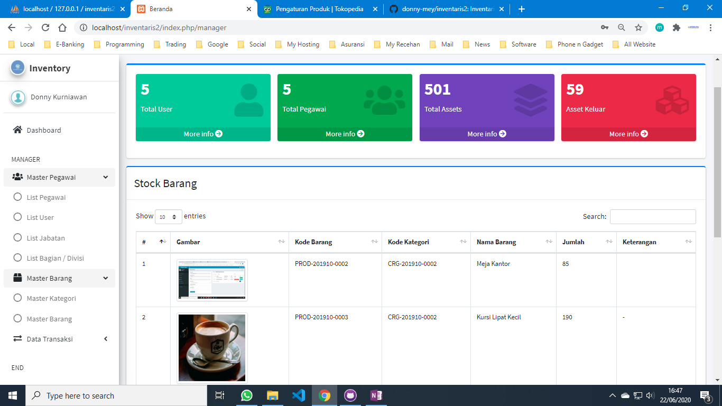Viewport: 722px width, 406px height.
Task: Click the Master Pegawai users icon
Action: coord(17,177)
